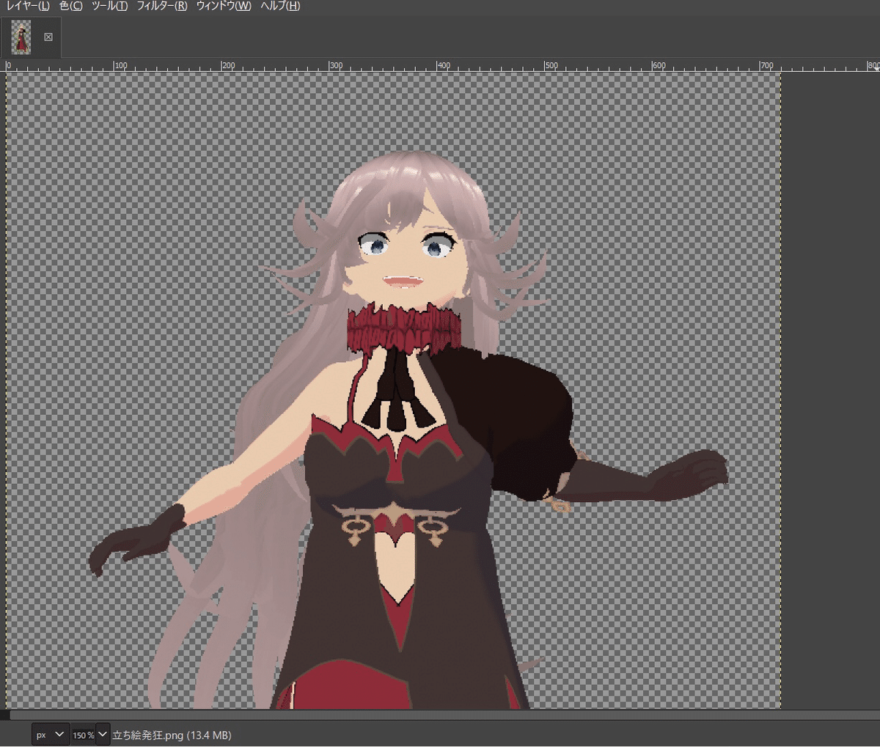
Task: Open the px unit dropdown
Action: click(x=51, y=735)
